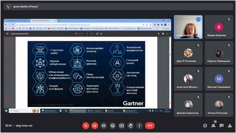Show the participants people panel
Viewport: 236px width, 133px height.
[x=213, y=126]
